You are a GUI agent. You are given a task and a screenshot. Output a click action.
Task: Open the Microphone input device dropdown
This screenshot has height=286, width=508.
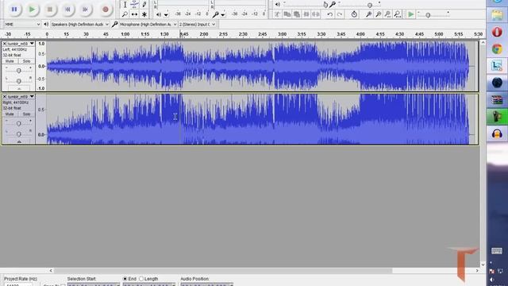tap(148, 25)
